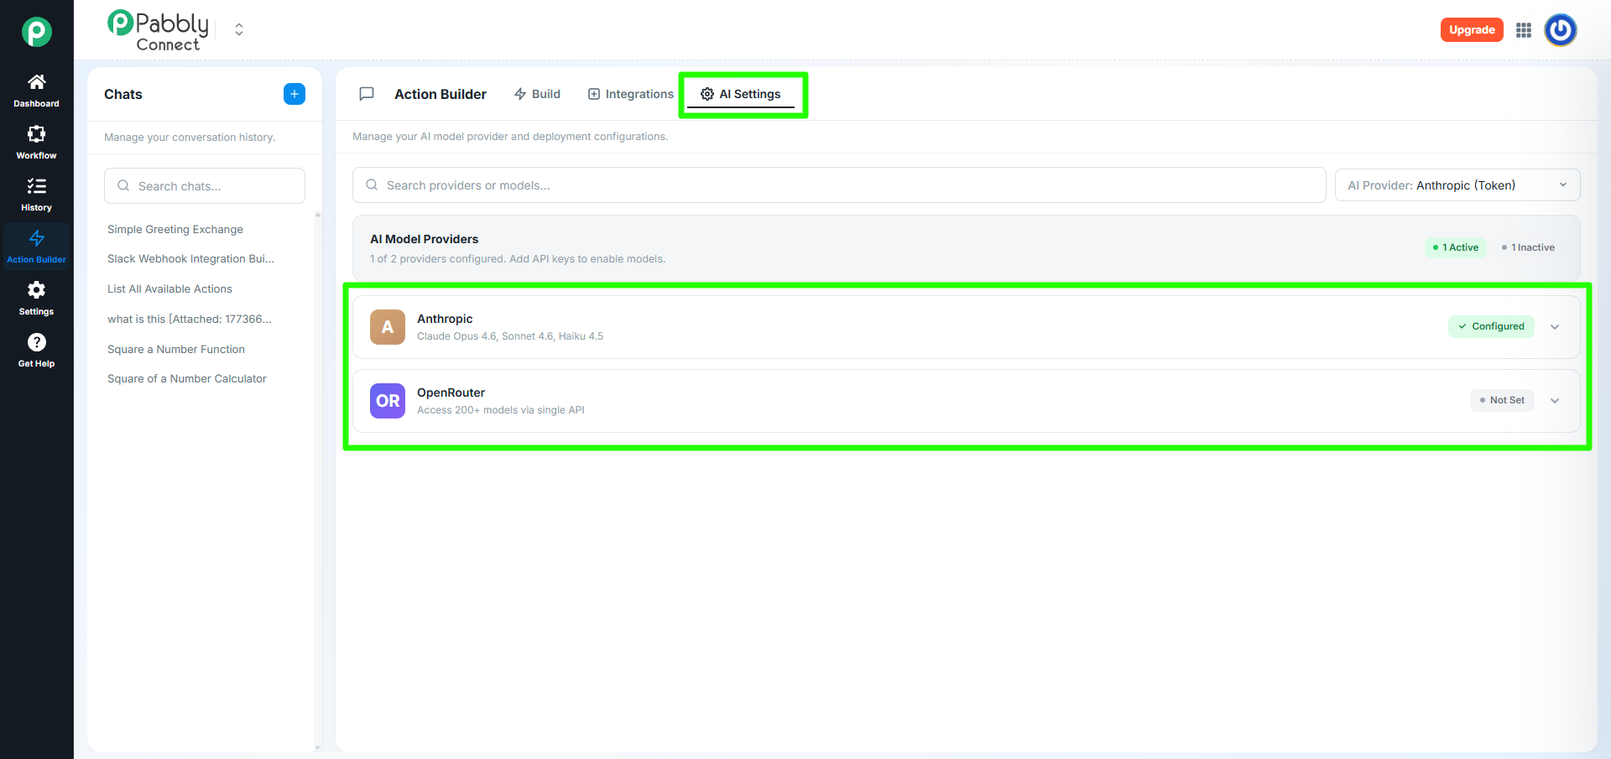
Task: Open the List All Available Actions chat
Action: (169, 289)
